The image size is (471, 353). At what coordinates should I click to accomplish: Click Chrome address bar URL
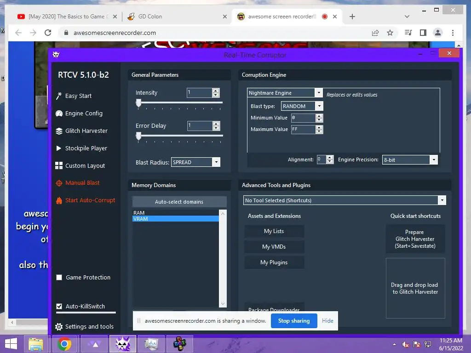point(115,33)
